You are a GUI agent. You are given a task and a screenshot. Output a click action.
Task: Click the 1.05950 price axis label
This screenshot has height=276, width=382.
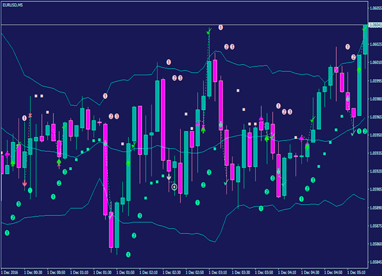374,135
